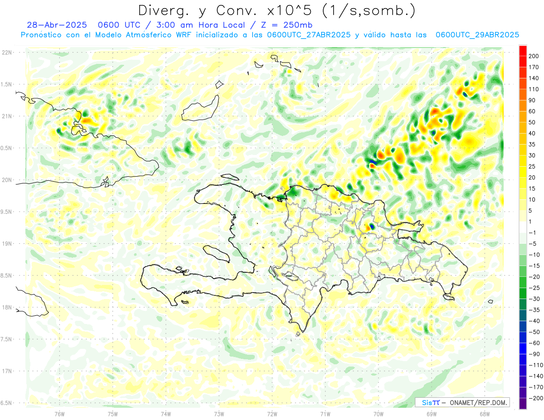The width and height of the screenshot is (544, 420).
Task: Click the longitude label "73W"
Action: click(x=219, y=414)
